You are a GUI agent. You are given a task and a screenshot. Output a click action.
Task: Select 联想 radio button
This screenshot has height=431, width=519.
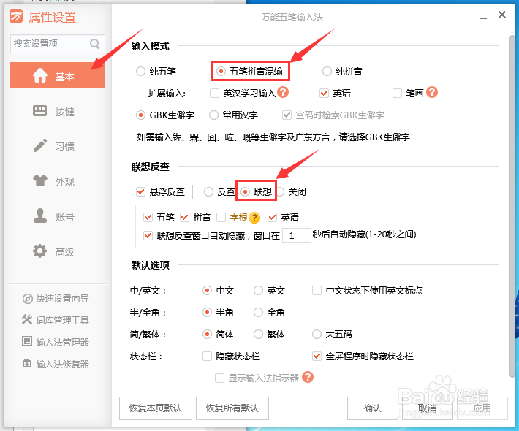246,191
